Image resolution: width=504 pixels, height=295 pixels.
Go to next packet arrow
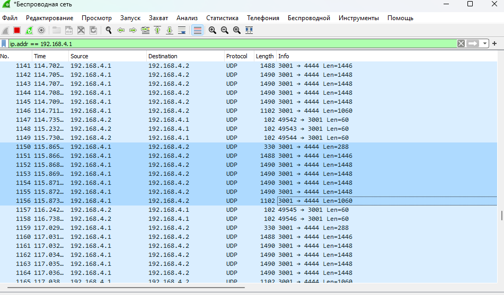132,30
